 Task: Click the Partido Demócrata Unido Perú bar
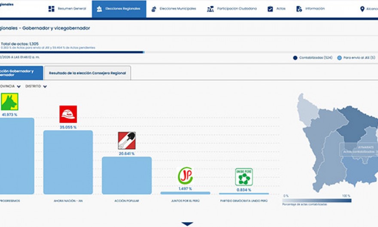point(244,193)
